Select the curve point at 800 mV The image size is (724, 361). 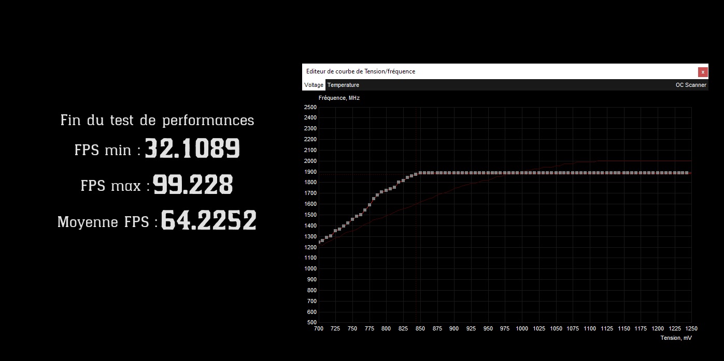pos(386,190)
